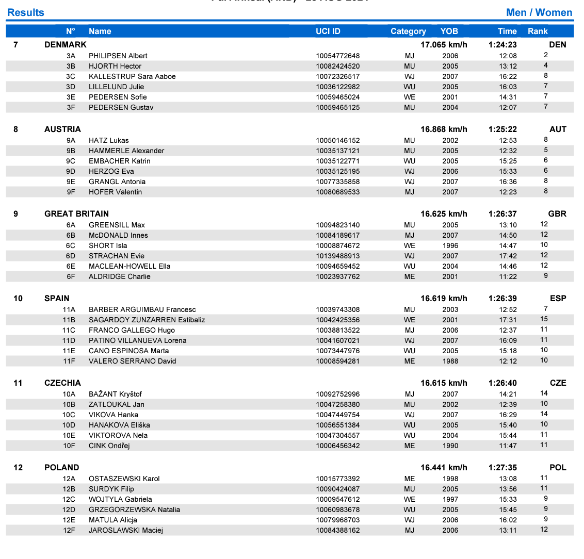The image size is (584, 559).
Task: Select rider PHILIPSEN Albert
Action: tap(118, 56)
